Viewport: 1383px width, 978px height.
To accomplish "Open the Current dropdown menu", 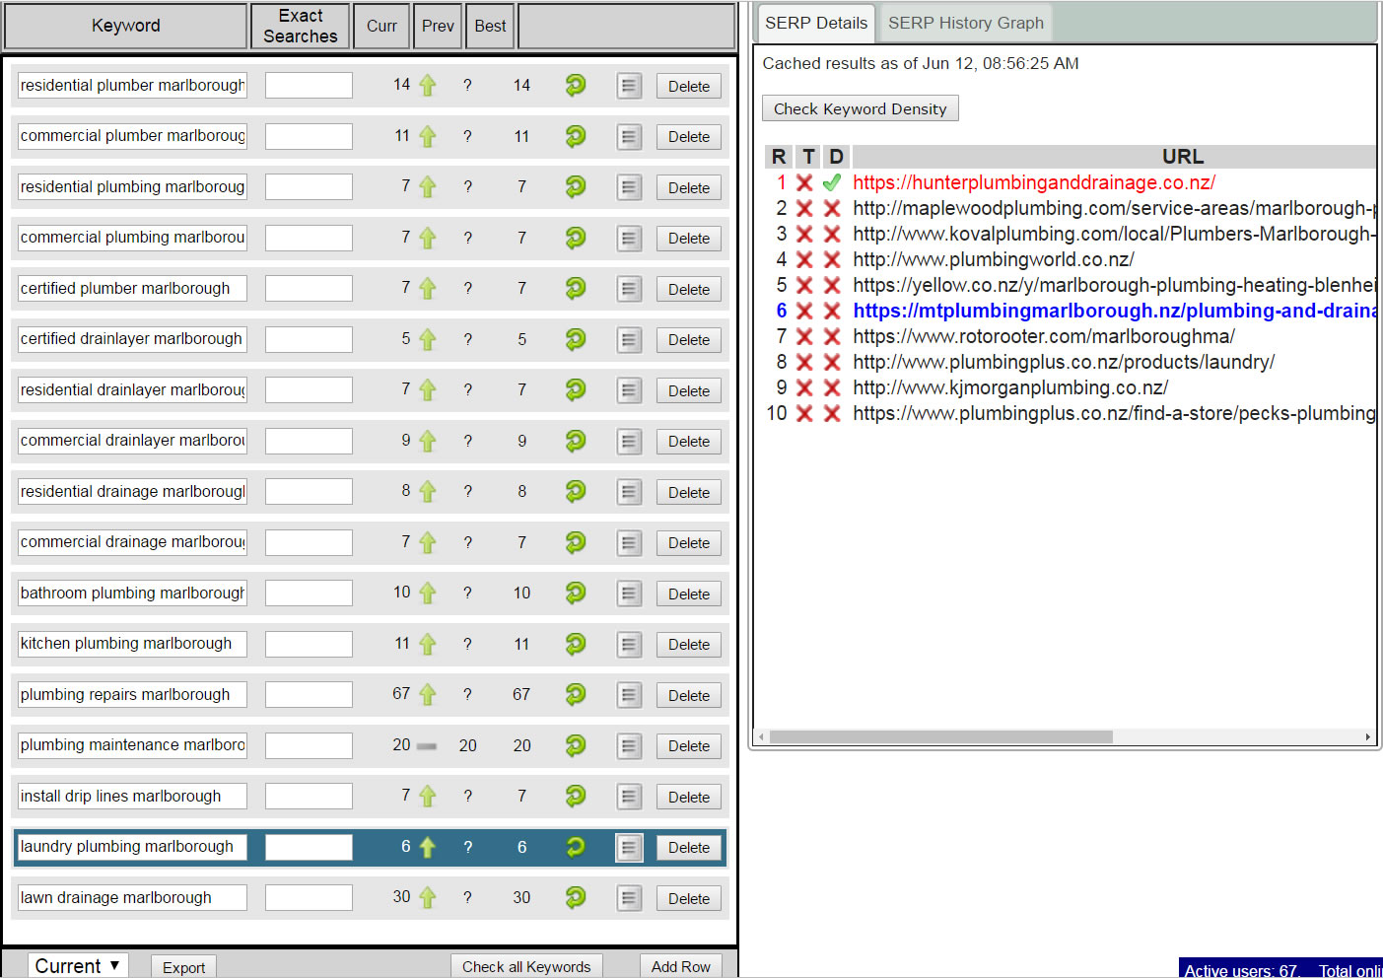I will pos(78,966).
